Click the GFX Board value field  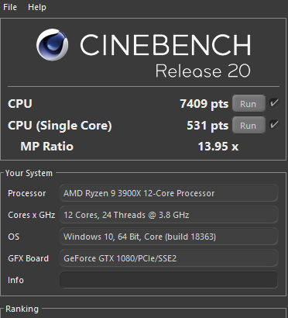click(x=169, y=258)
